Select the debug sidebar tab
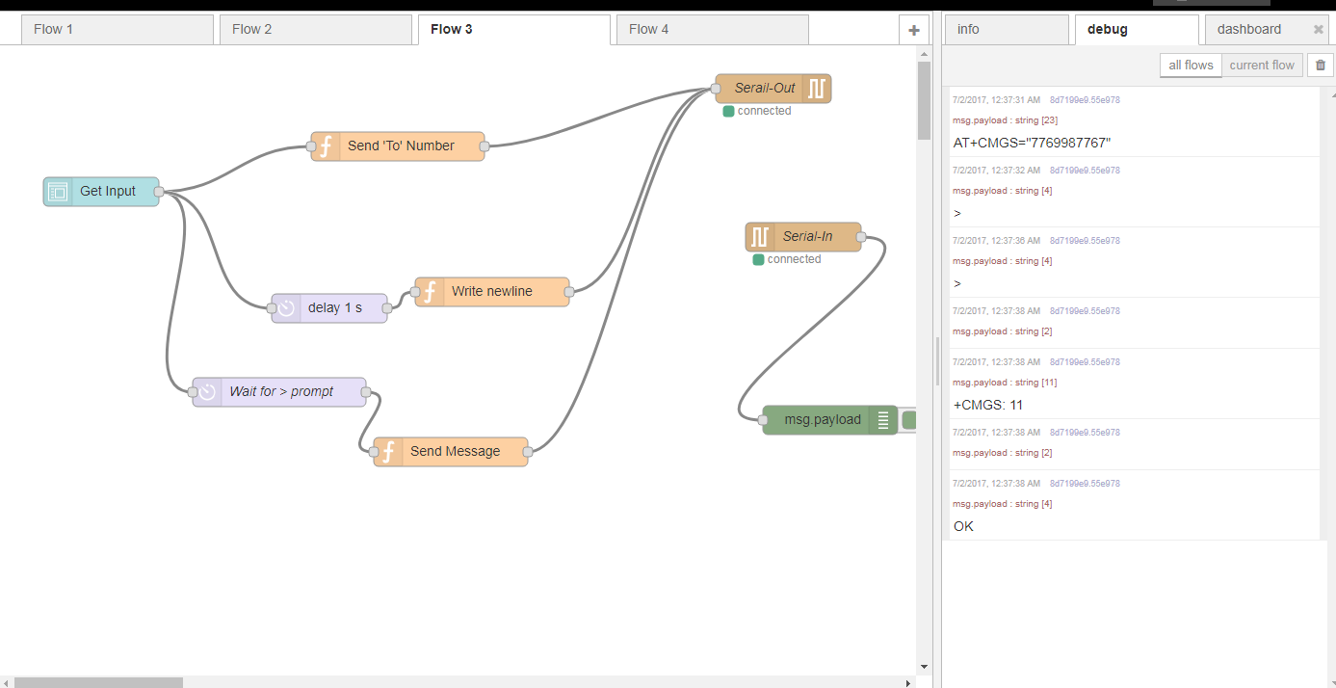The width and height of the screenshot is (1336, 688). [1137, 30]
